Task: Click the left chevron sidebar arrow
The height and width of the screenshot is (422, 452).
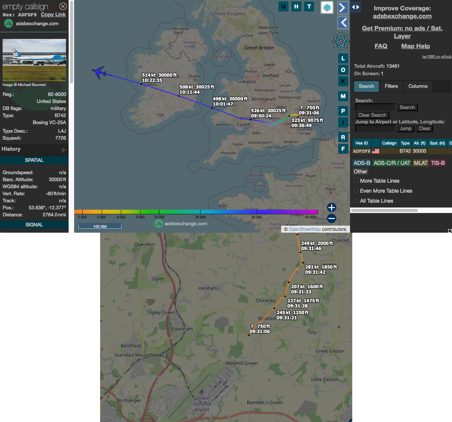Action: point(343,23)
